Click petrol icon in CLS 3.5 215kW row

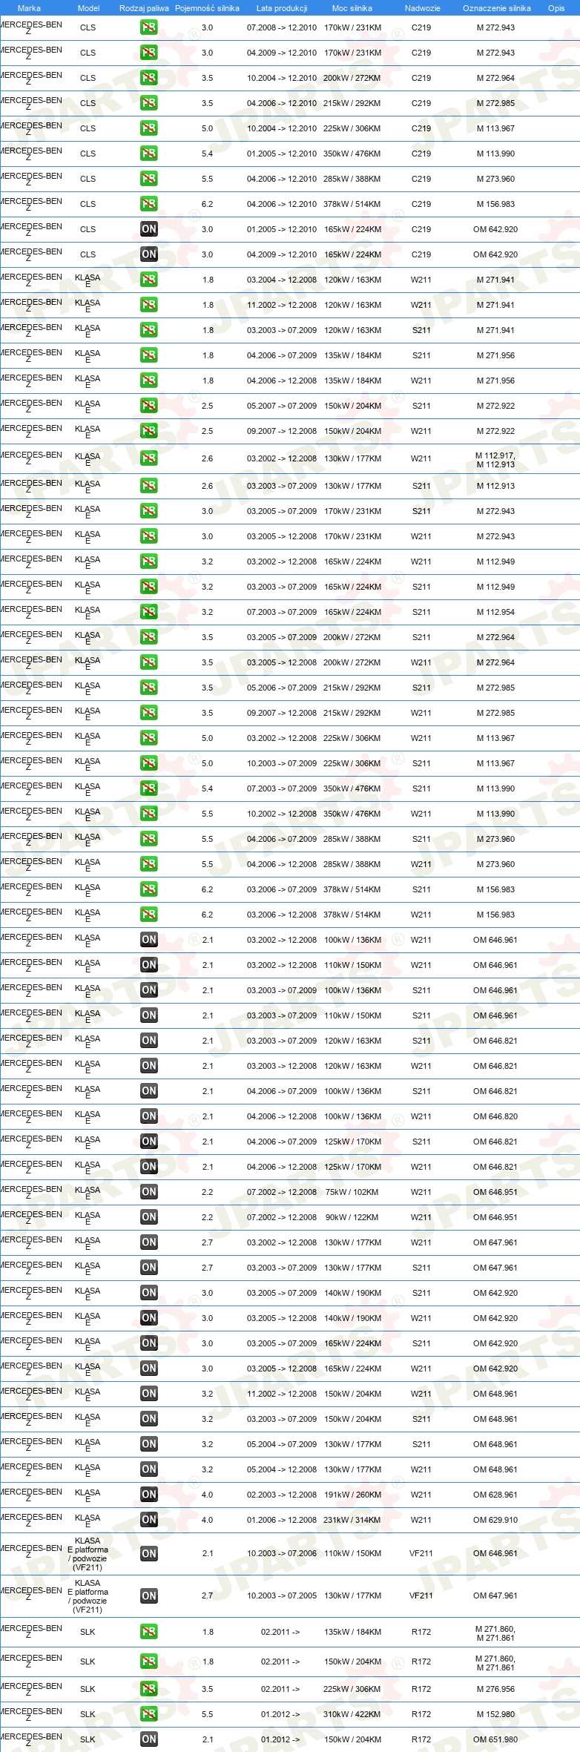click(x=148, y=103)
